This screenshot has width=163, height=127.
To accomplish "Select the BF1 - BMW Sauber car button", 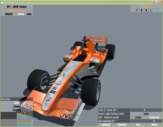I will tap(17, 7).
